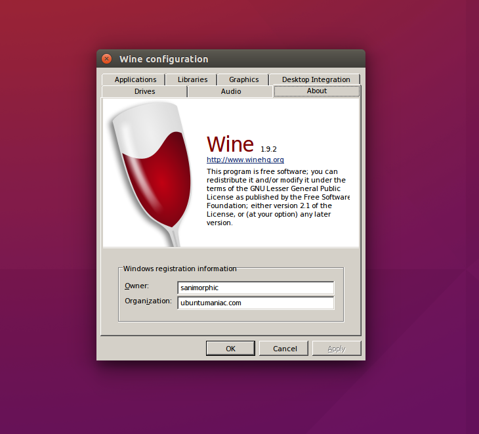Switch to the Applications tab
The height and width of the screenshot is (434, 479).
click(x=133, y=79)
